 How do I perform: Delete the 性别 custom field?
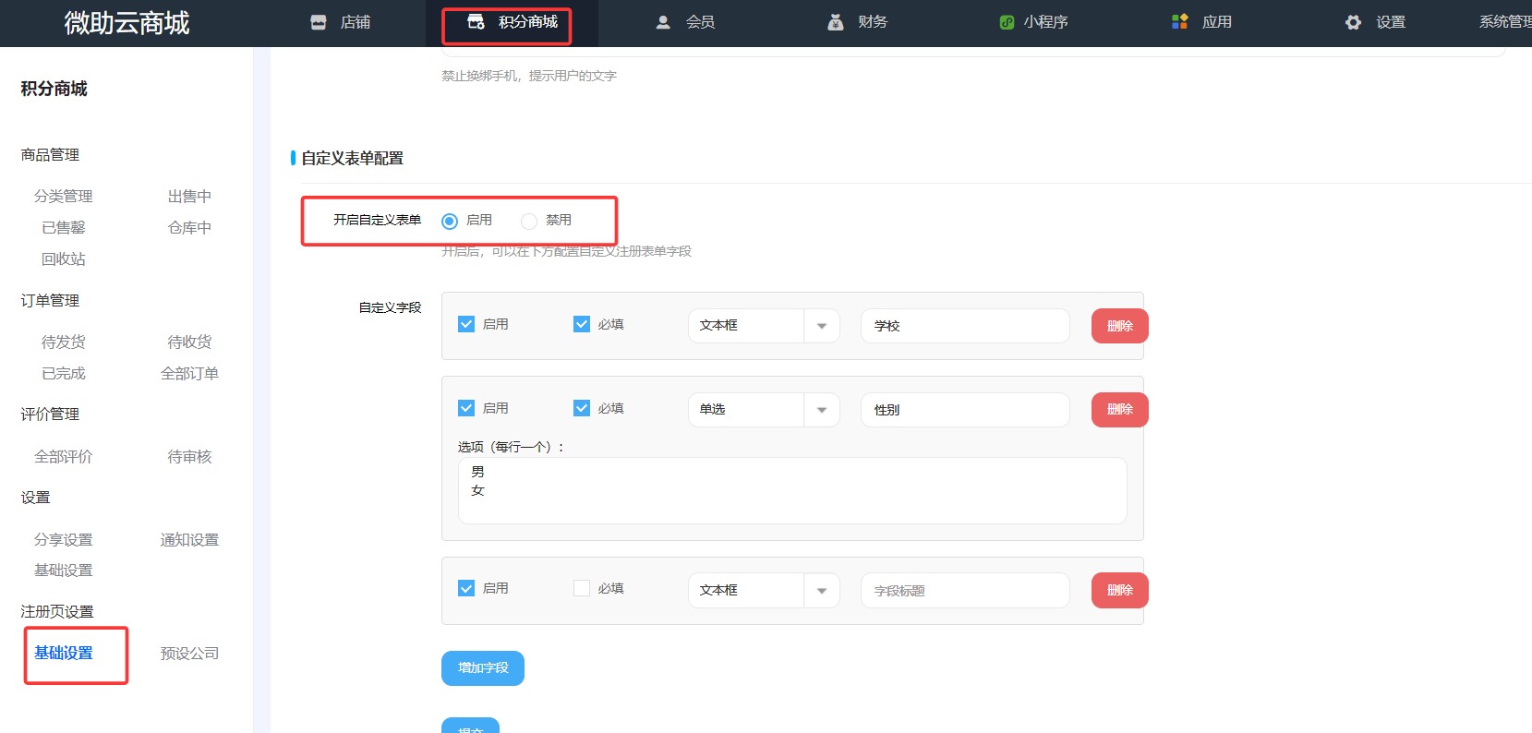click(x=1120, y=410)
